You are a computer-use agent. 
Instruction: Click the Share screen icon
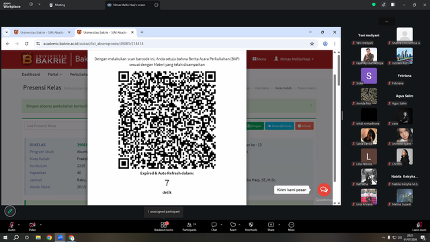pos(271,225)
